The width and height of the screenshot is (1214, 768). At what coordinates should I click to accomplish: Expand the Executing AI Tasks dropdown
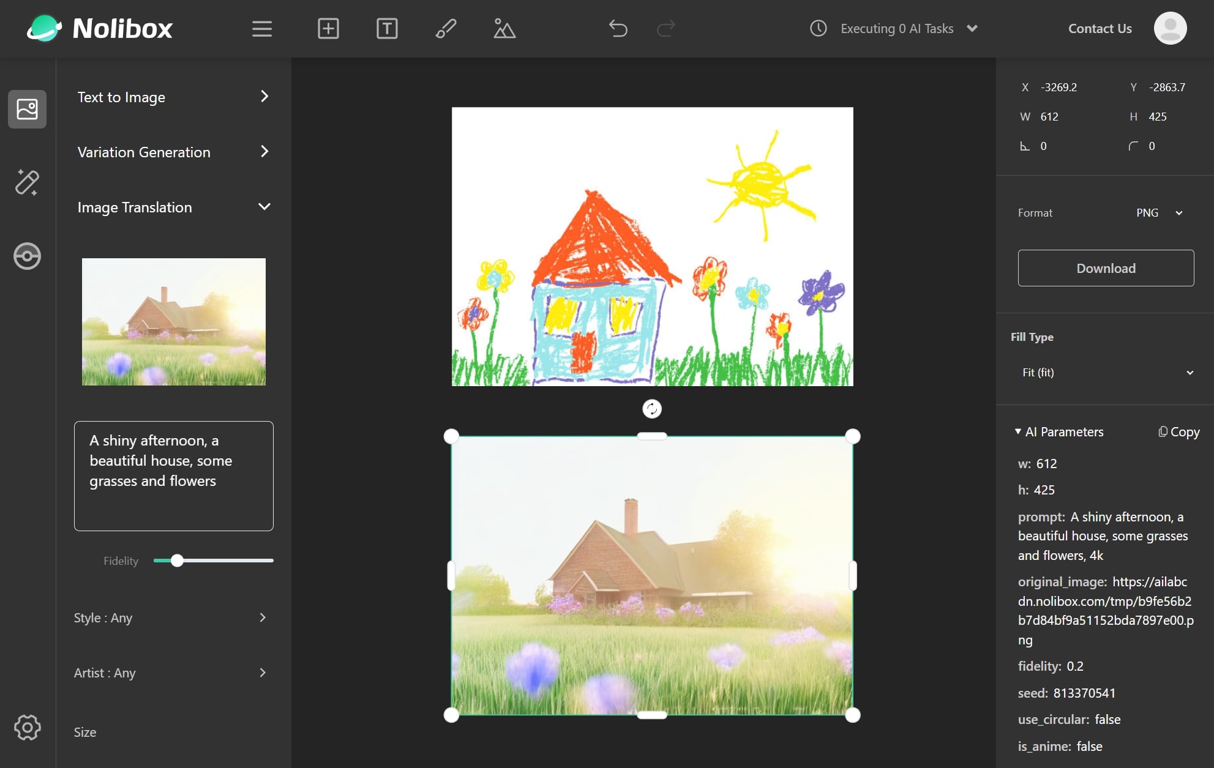click(972, 29)
